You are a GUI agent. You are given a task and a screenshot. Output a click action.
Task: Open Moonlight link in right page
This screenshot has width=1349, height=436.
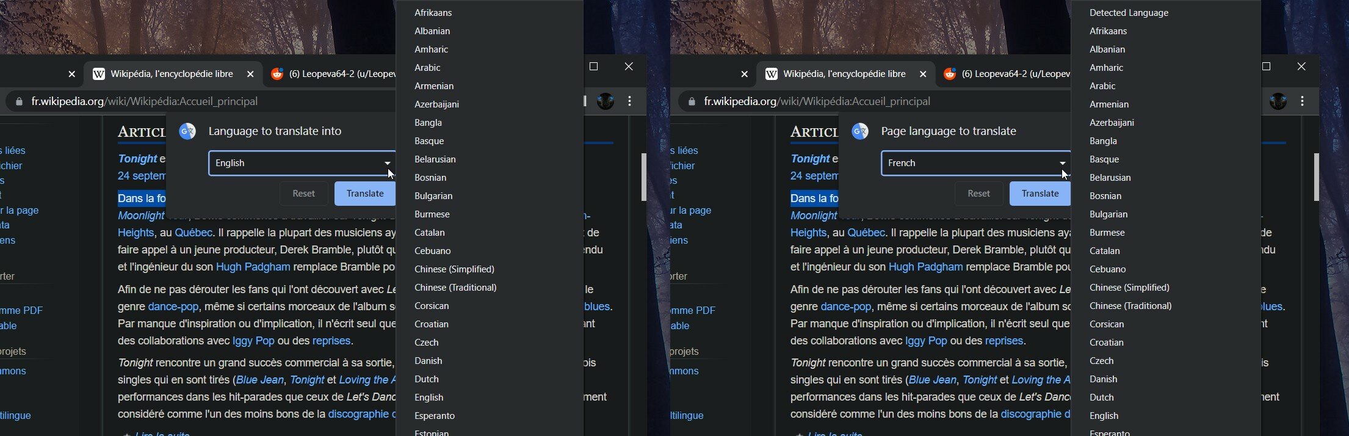pos(814,216)
